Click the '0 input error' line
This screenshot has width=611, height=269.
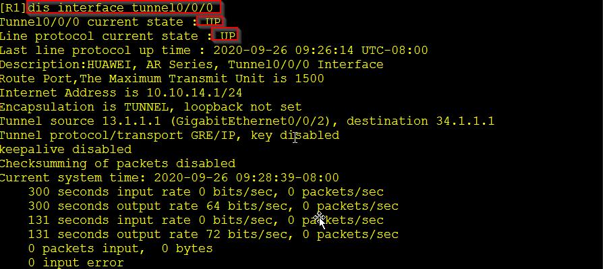(x=76, y=263)
